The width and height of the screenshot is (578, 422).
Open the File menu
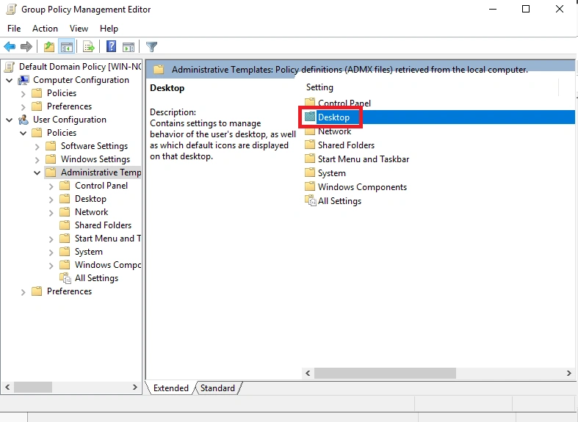14,29
